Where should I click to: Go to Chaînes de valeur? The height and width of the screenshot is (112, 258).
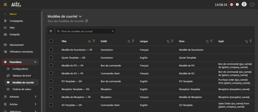tap(22, 89)
